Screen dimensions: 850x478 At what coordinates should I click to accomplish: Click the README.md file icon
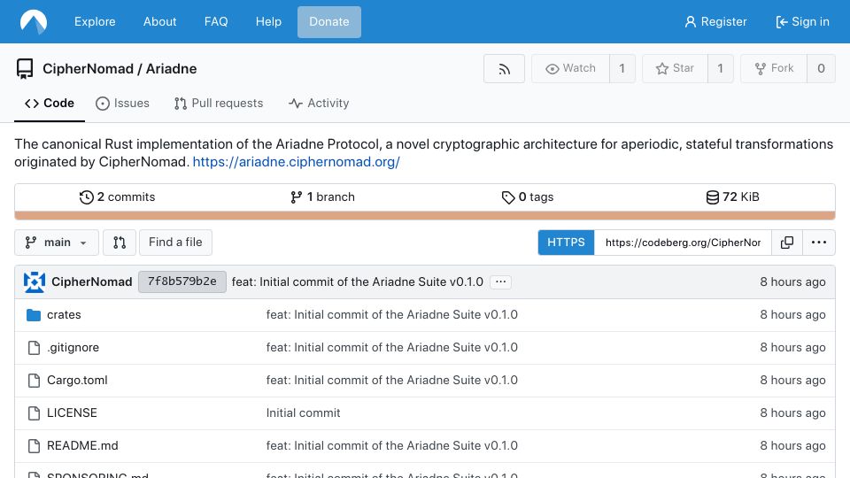pyautogui.click(x=34, y=445)
